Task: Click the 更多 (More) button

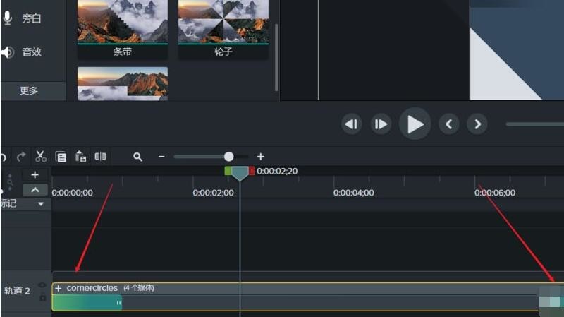Action: [x=29, y=90]
